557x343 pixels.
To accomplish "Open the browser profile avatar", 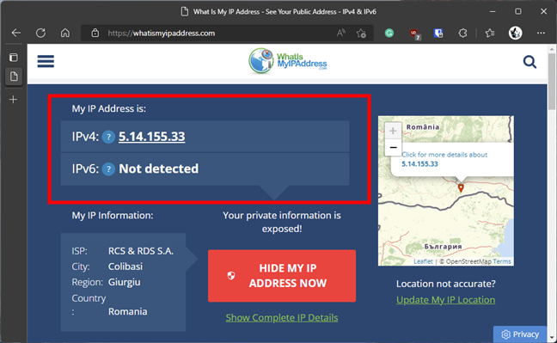I will [515, 33].
